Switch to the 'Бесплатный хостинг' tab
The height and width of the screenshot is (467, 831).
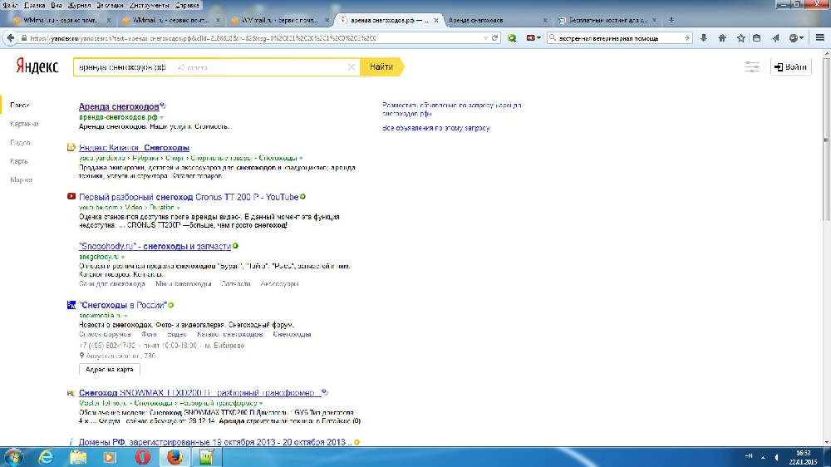(x=607, y=20)
